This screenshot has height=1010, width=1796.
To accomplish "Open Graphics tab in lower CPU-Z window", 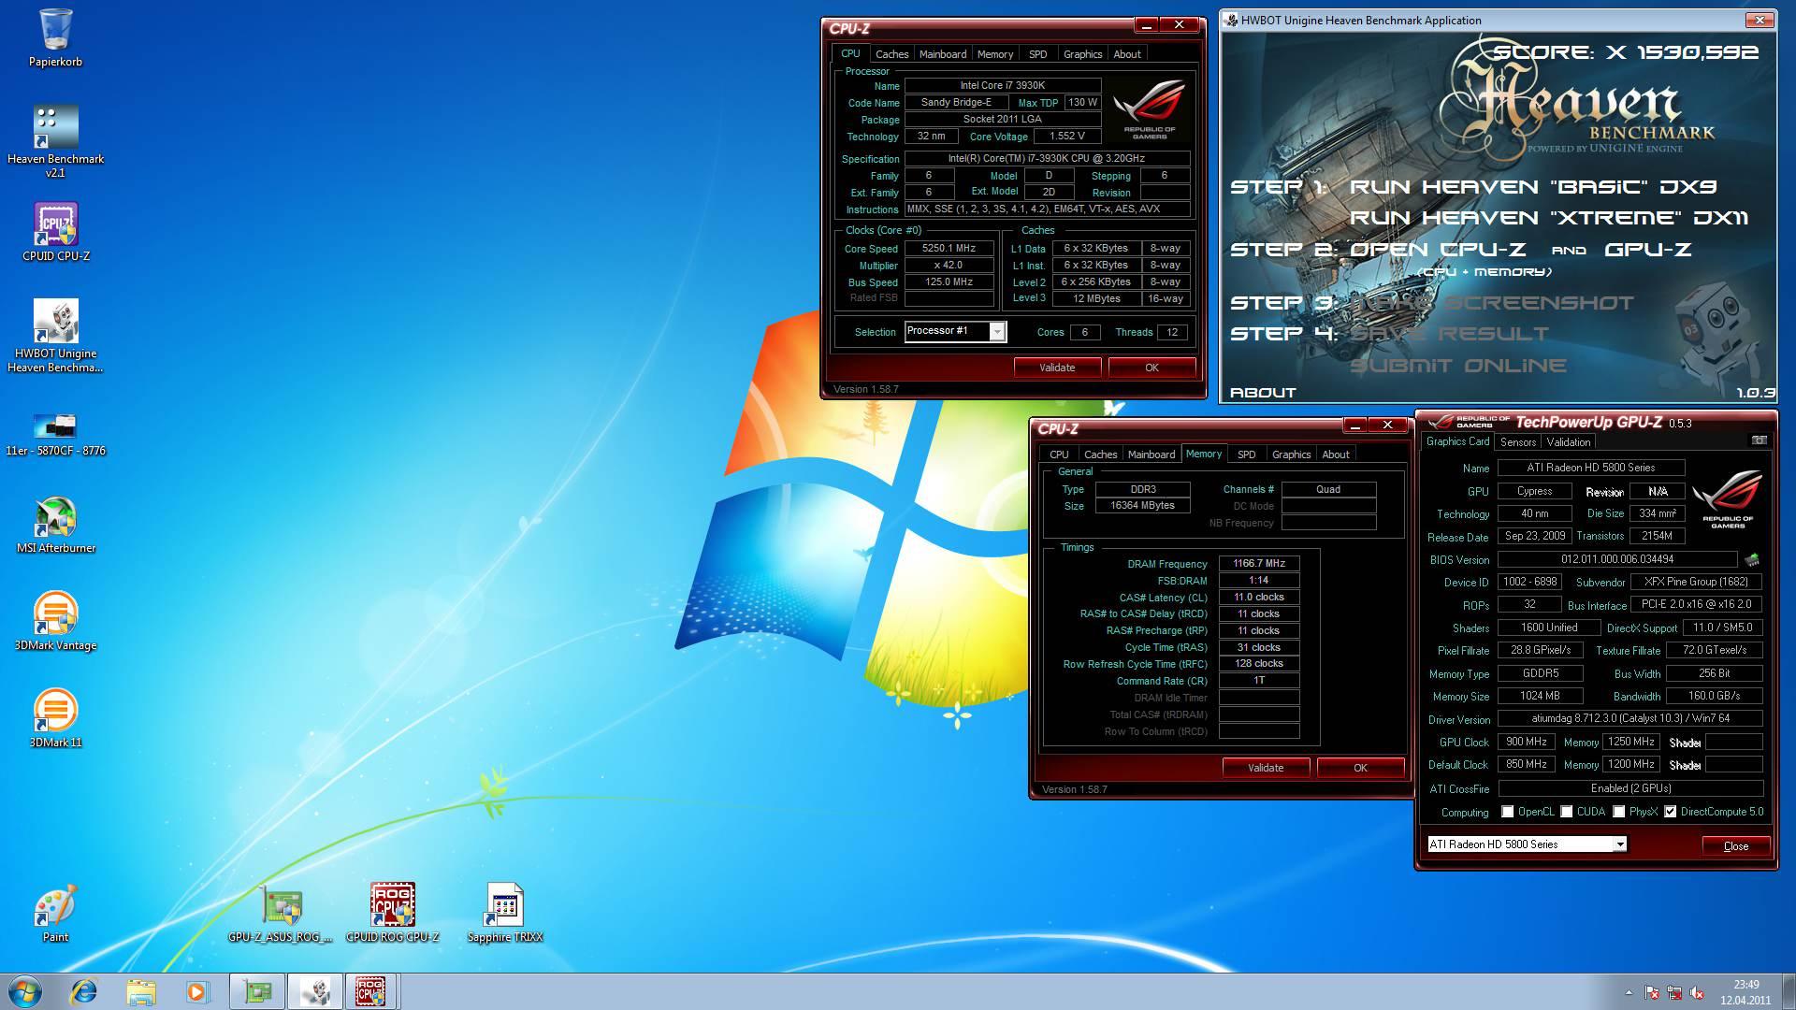I will [x=1291, y=454].
